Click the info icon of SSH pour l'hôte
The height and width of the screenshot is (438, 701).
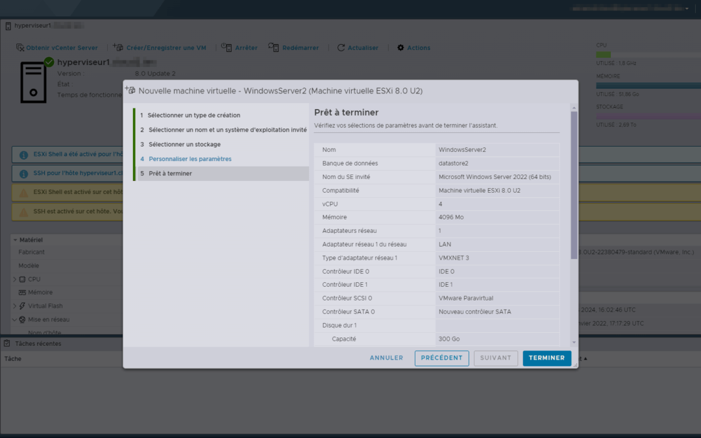pyautogui.click(x=24, y=174)
